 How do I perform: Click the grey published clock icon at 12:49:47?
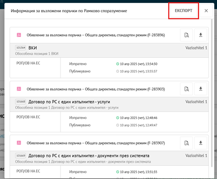click(118, 125)
